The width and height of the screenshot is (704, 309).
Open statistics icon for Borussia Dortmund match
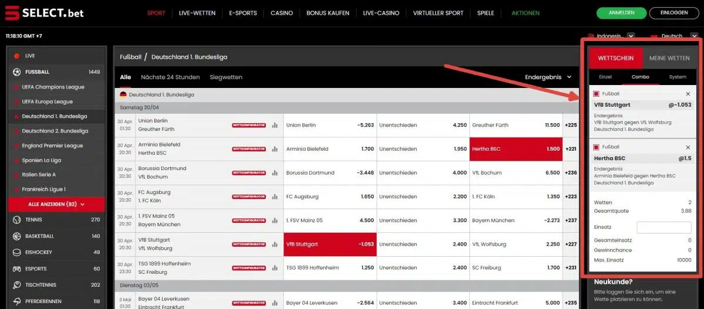click(275, 173)
